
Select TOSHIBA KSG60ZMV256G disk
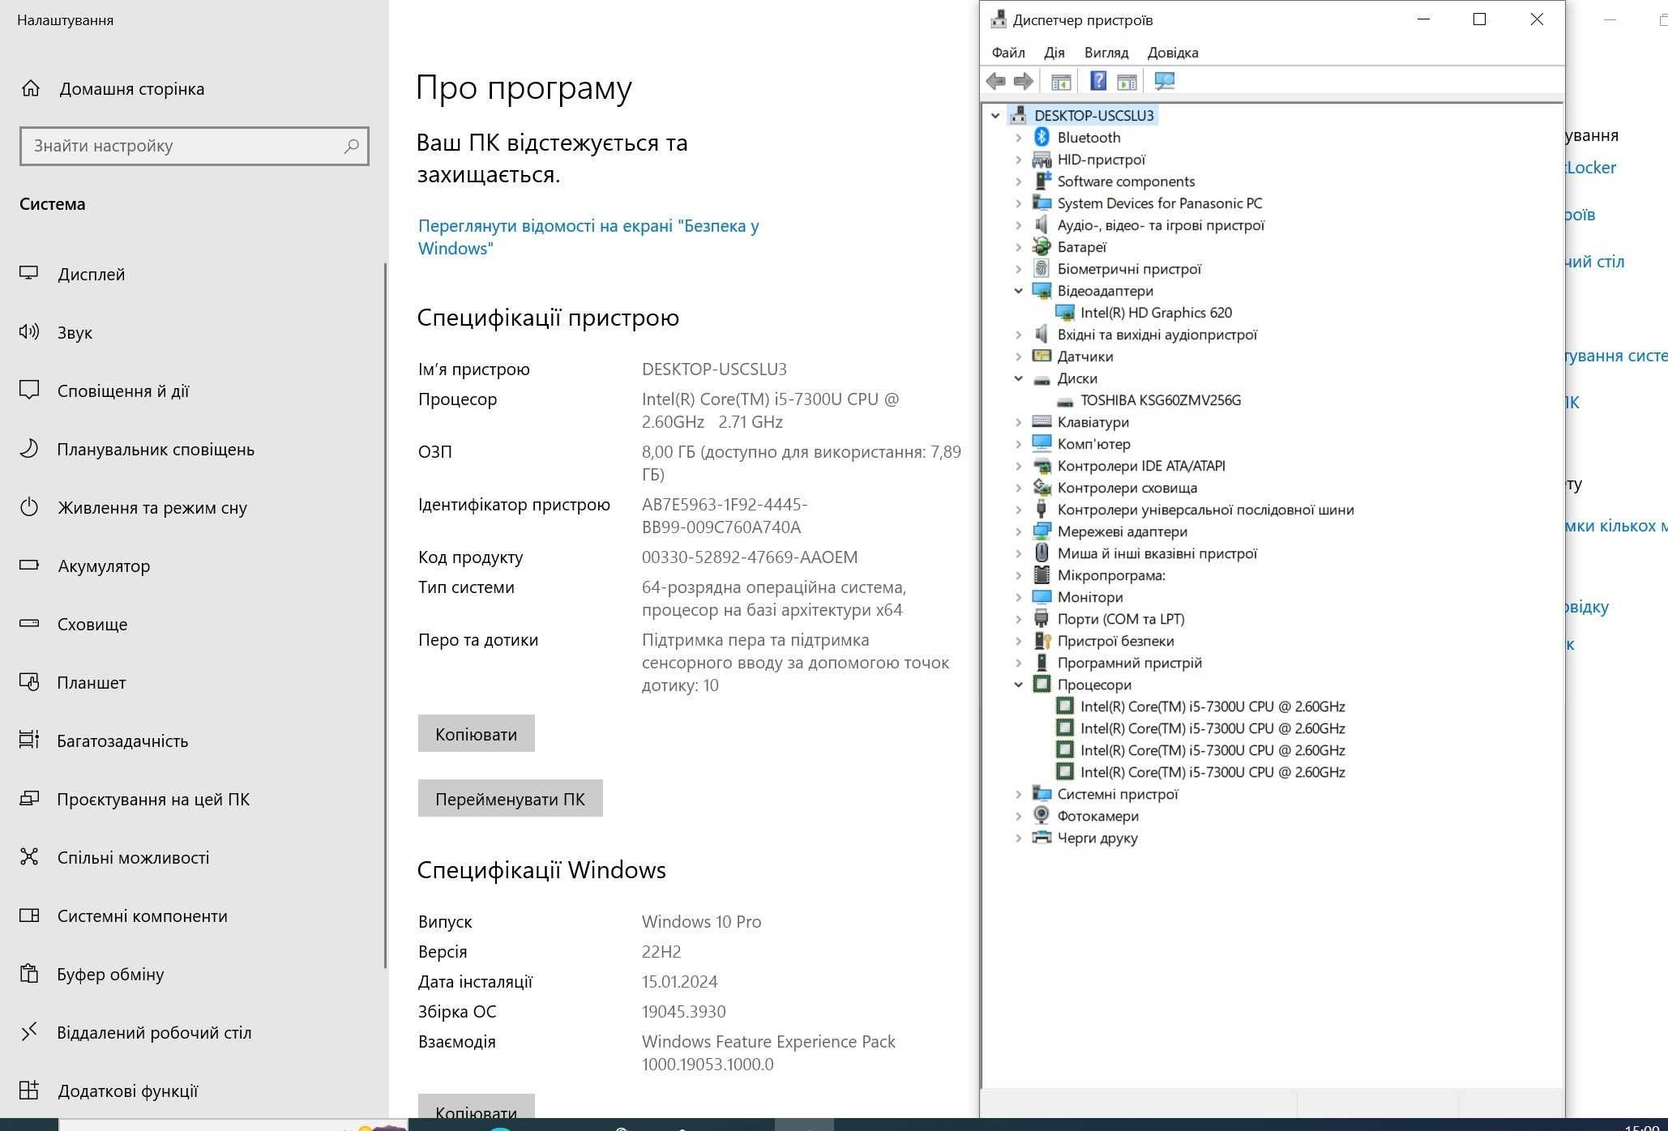[x=1160, y=400]
